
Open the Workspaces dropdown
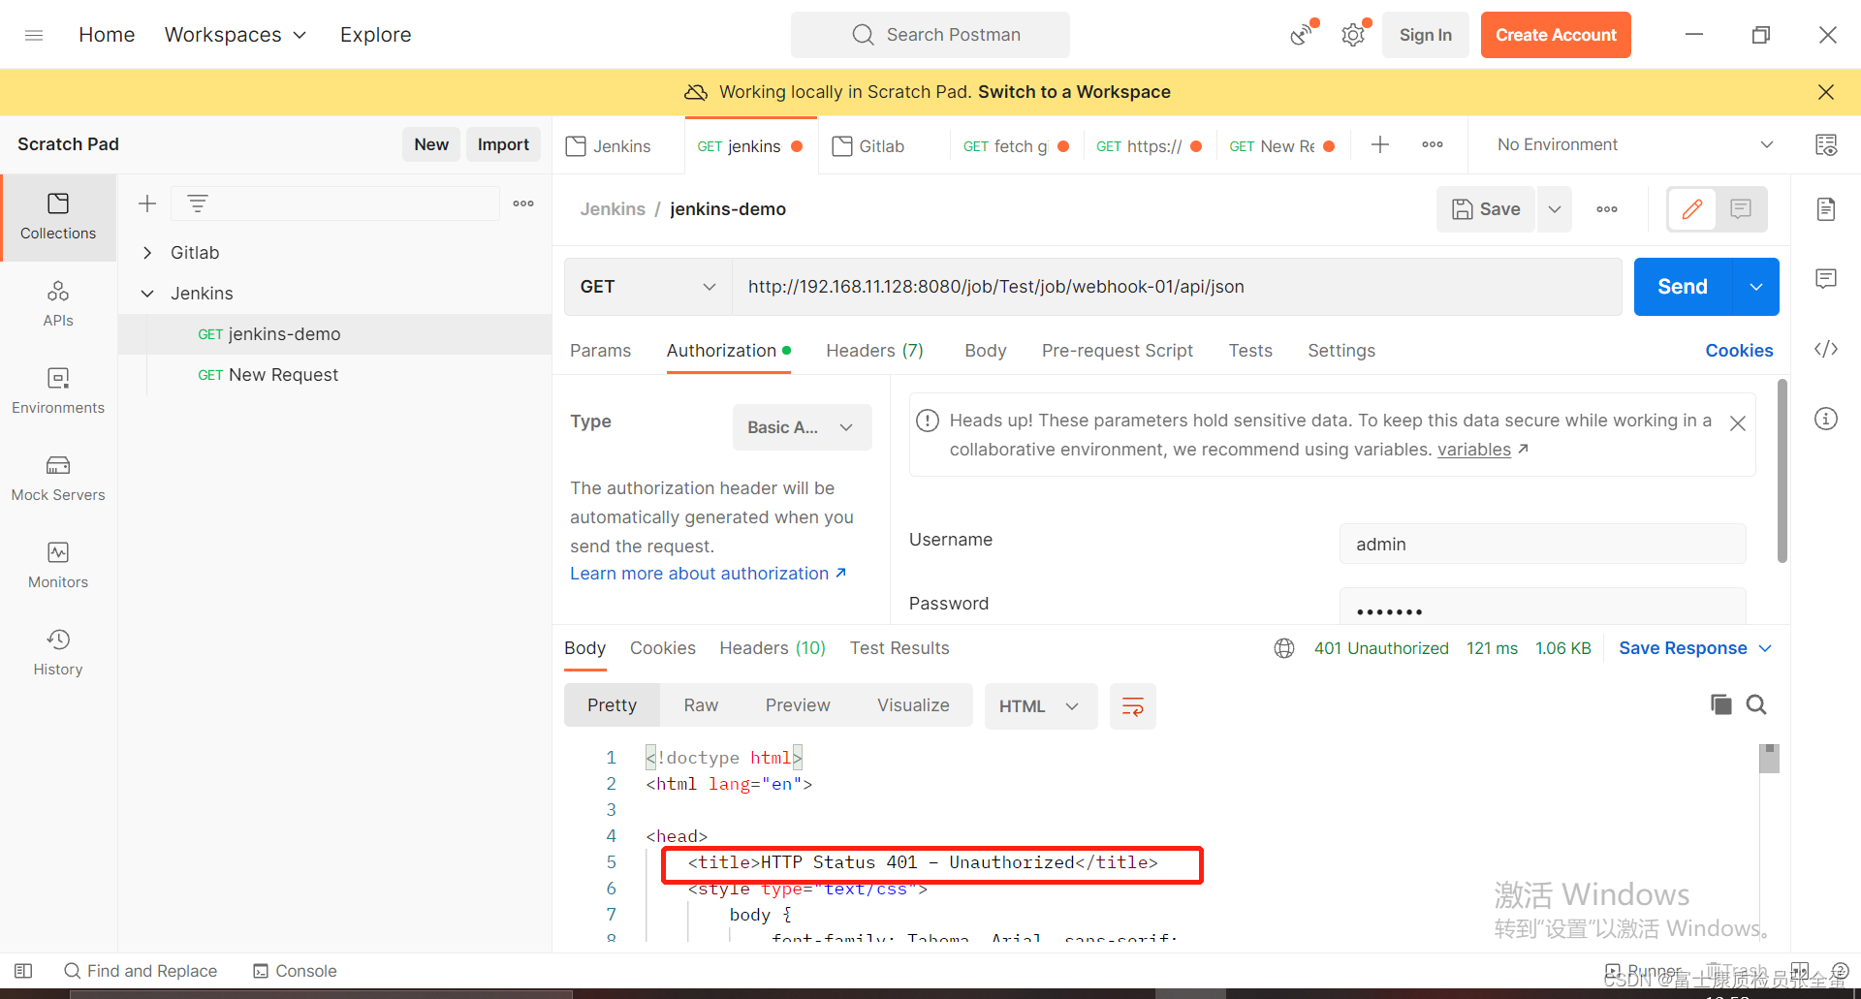(236, 35)
